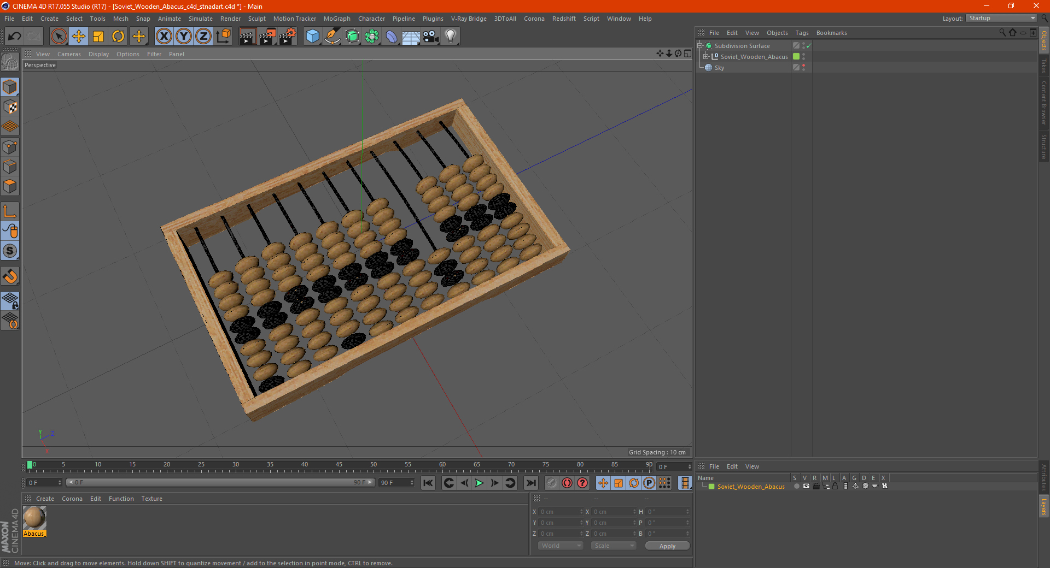Image resolution: width=1050 pixels, height=568 pixels.
Task: Toggle the Subdivision Surface green checkmark
Action: point(808,46)
